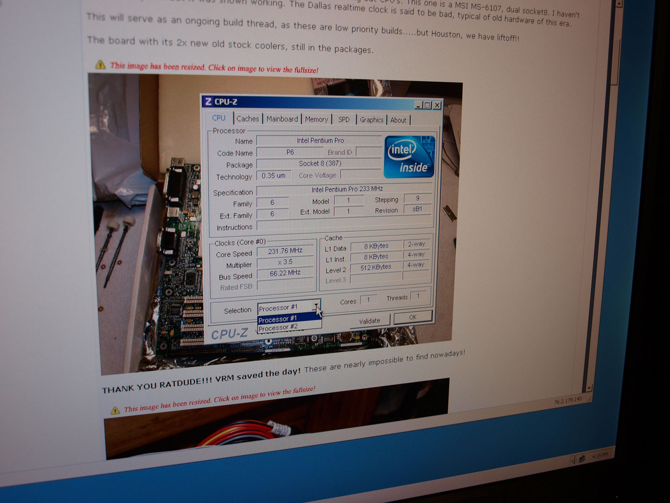Click the browser scrollbar down arrow

[x=589, y=388]
